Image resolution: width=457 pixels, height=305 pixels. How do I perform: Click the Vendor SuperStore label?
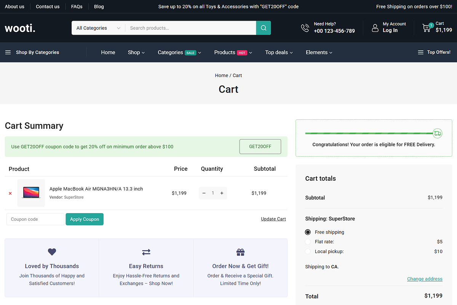click(x=66, y=197)
